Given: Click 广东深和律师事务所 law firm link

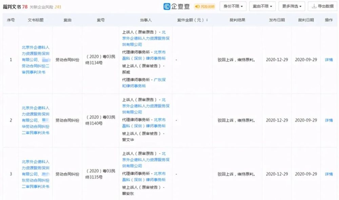Looking at the screenshot, I should [x=144, y=83].
